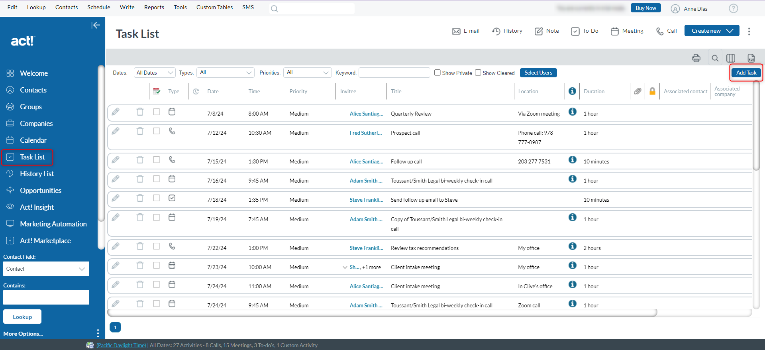The width and height of the screenshot is (765, 350).
Task: Go to Opportunities in the sidebar
Action: pos(41,191)
